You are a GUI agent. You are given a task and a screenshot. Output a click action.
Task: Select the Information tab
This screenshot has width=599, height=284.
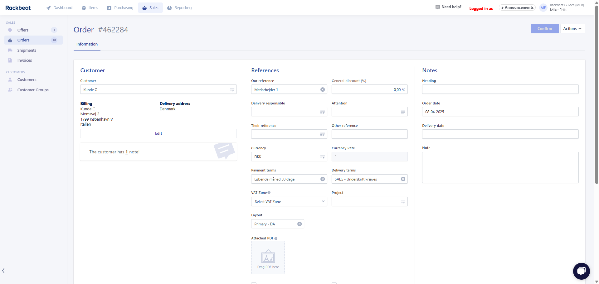click(87, 44)
